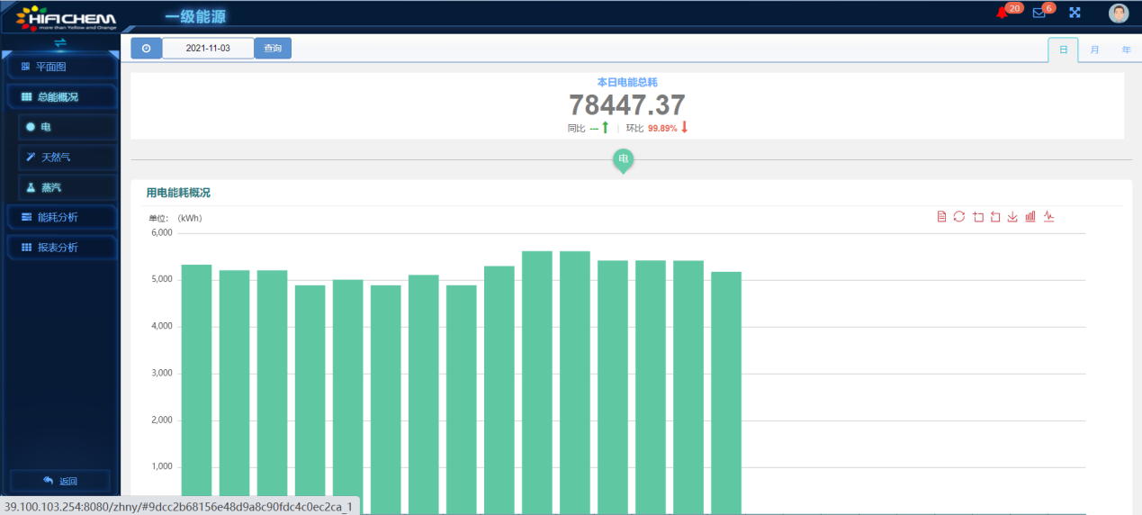Activate the chart area zoom tool

coord(977,216)
